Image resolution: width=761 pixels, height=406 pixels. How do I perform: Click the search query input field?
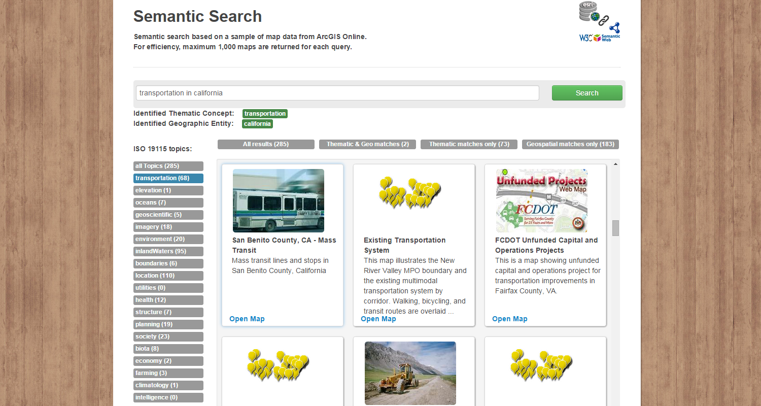point(337,93)
